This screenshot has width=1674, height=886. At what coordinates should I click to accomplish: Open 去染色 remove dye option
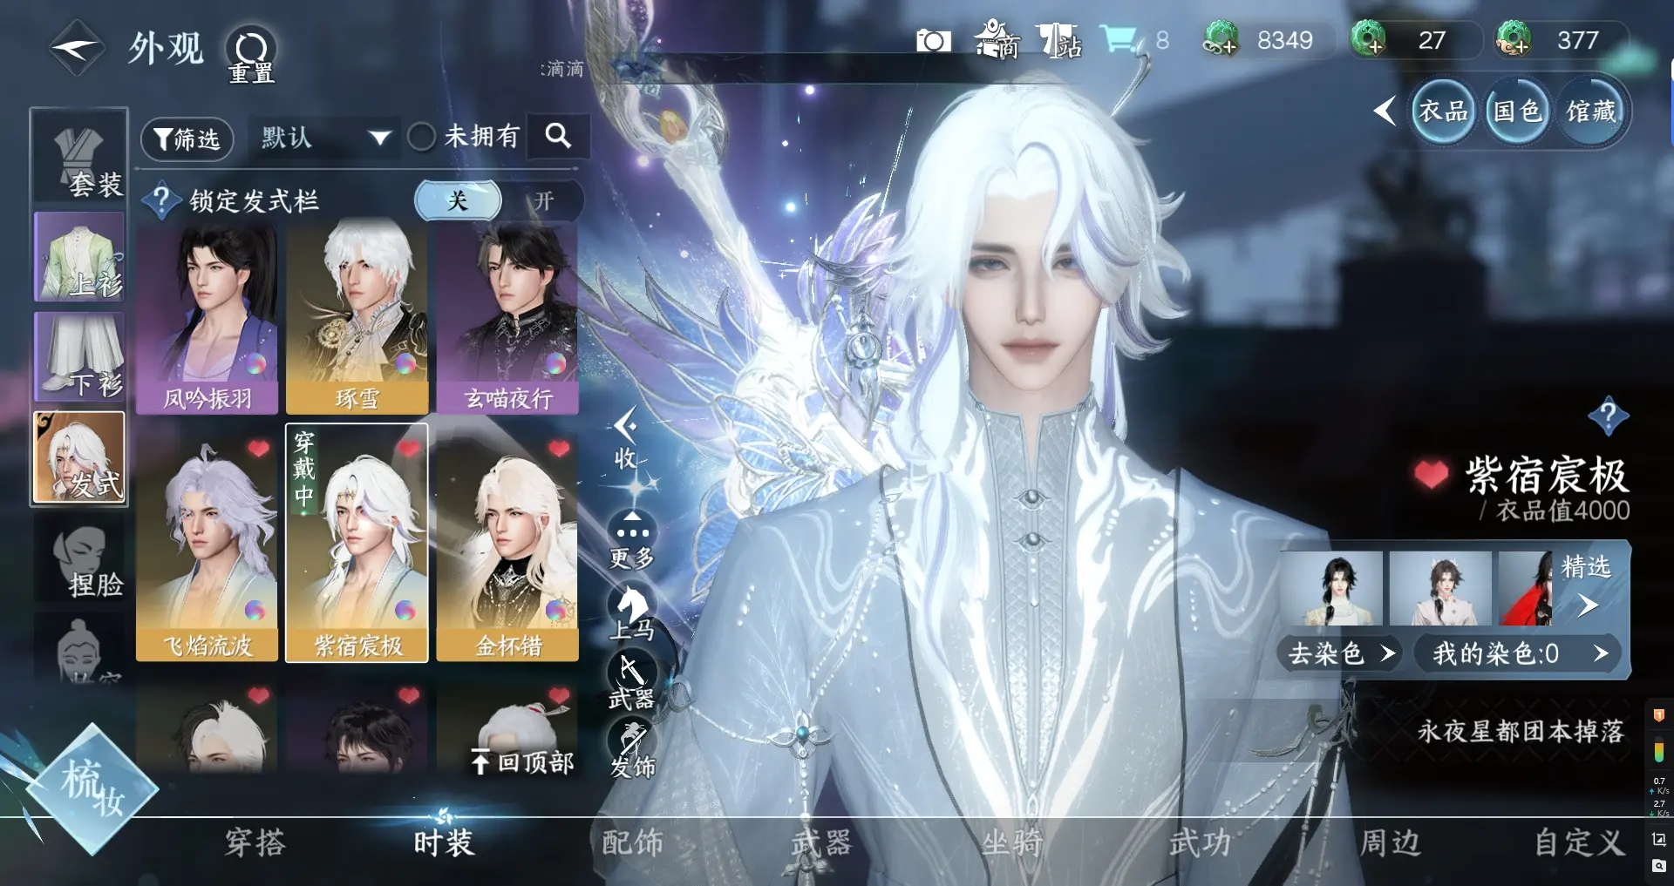coord(1341,653)
